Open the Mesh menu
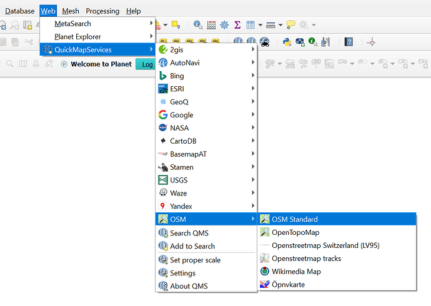Image resolution: width=431 pixels, height=306 pixels. tap(71, 11)
